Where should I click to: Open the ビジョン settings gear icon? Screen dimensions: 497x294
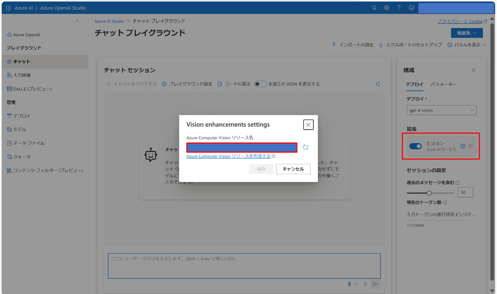coord(463,146)
